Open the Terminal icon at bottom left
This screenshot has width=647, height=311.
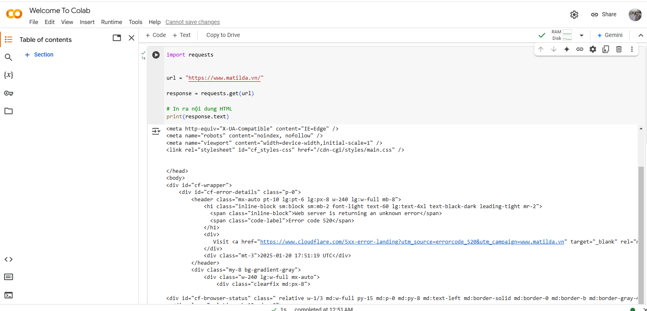click(9, 295)
